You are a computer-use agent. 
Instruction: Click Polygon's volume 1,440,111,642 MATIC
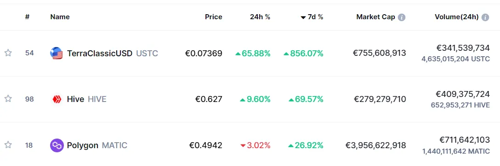point(456,151)
